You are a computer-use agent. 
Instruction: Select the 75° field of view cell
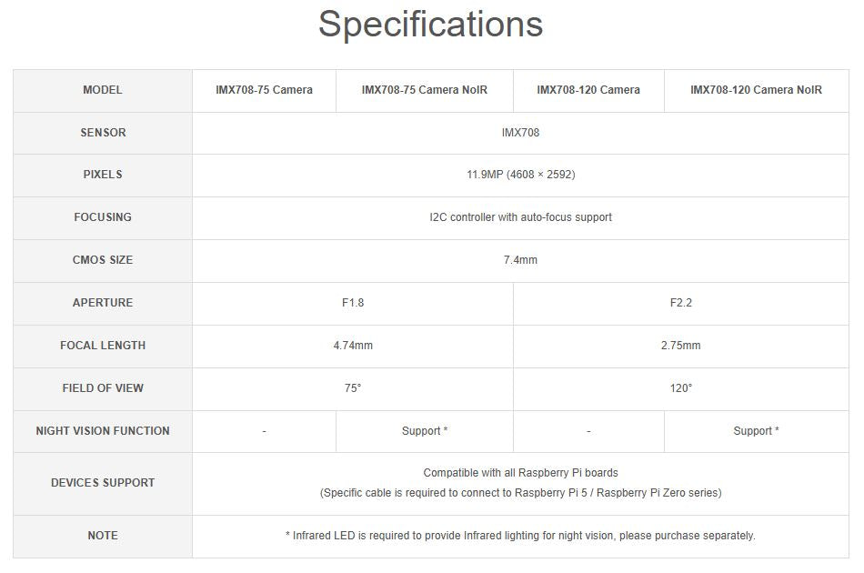[353, 388]
